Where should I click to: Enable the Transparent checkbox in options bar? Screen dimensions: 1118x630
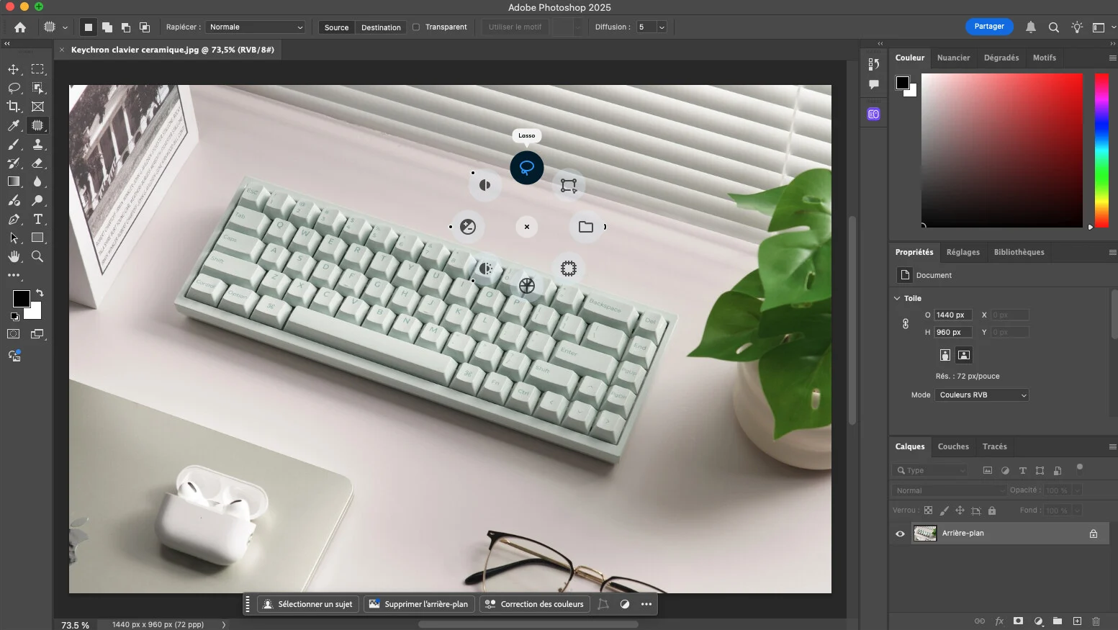click(415, 27)
